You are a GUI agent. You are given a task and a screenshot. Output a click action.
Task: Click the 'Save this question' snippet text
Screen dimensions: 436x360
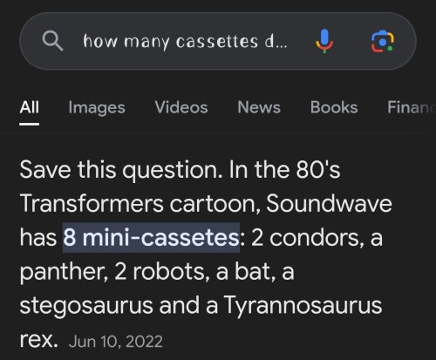119,170
